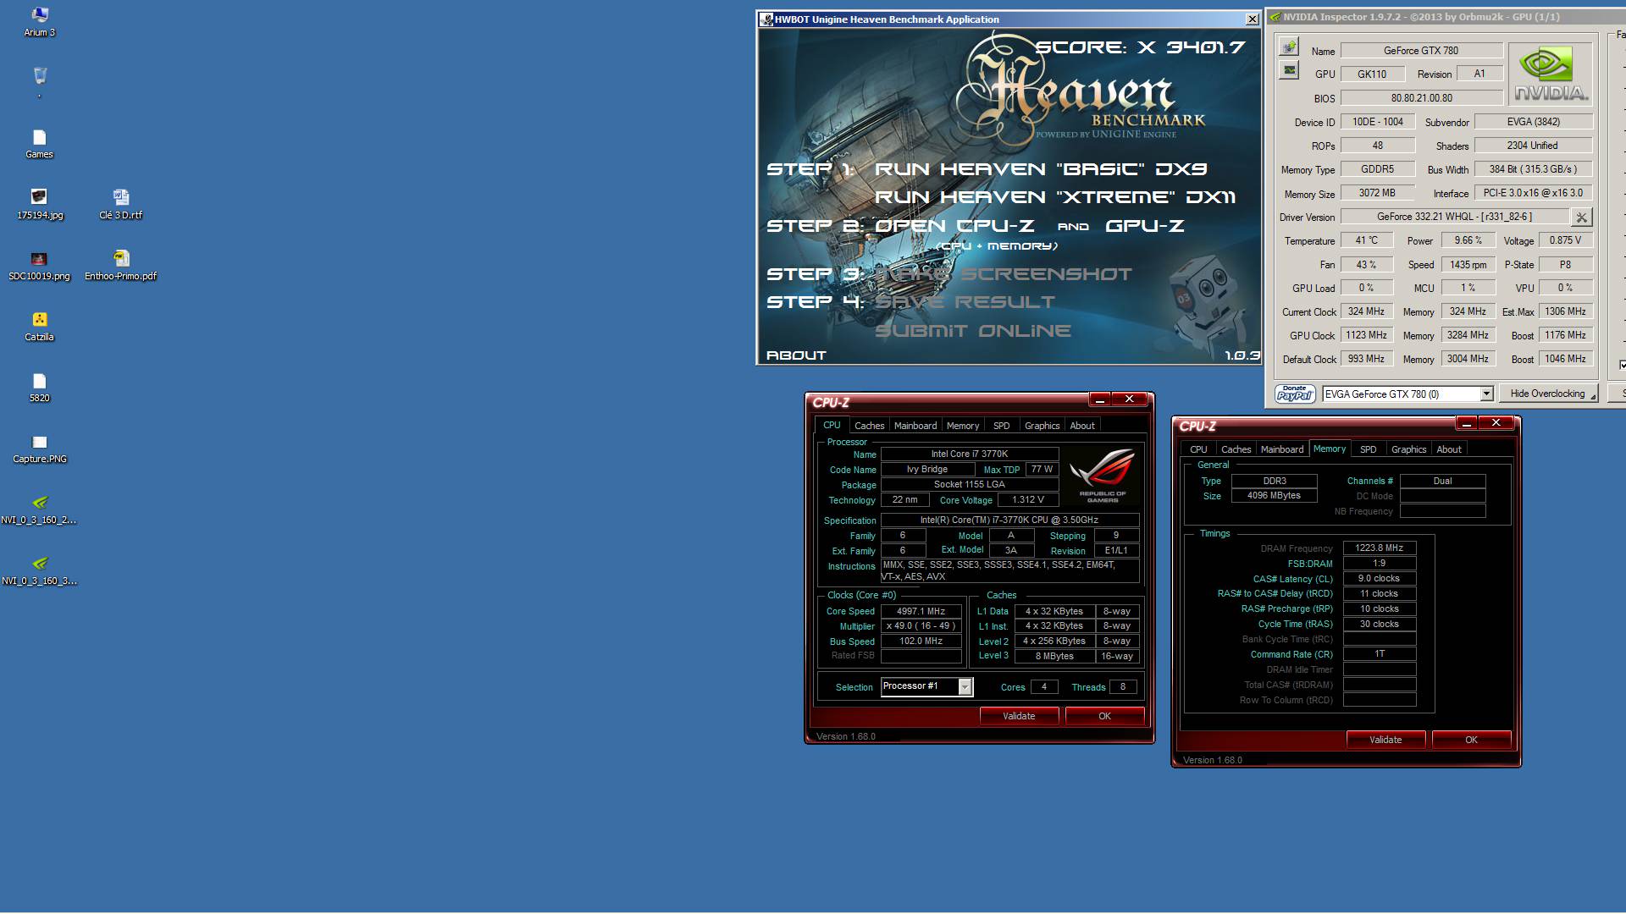Click the Specification i7-3770K field
The height and width of the screenshot is (914, 1626).
pyautogui.click(x=1009, y=520)
